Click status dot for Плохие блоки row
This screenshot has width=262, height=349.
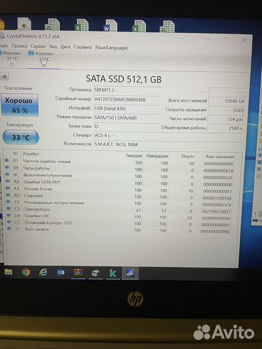tap(8, 188)
